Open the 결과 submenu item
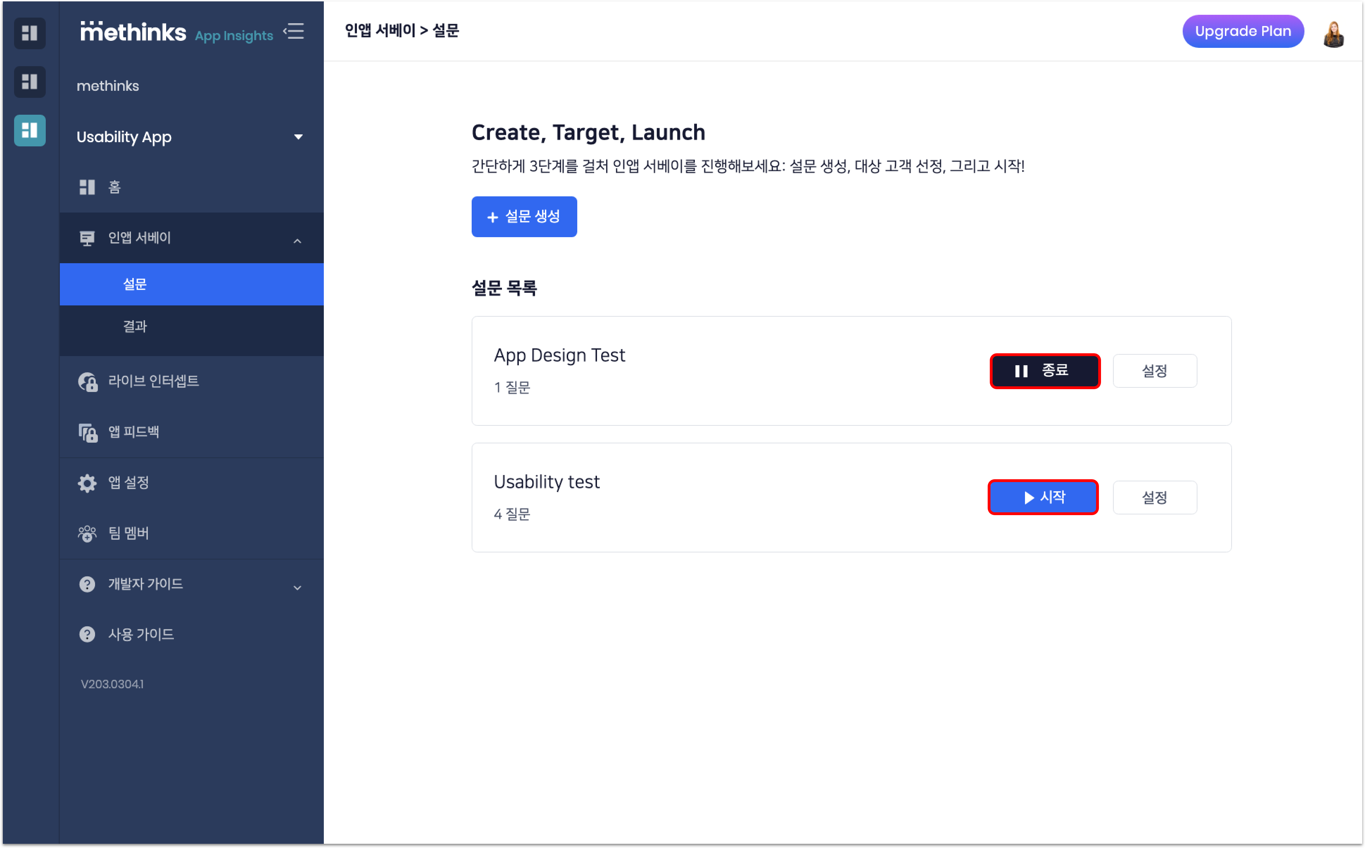Viewport: 1365px width, 848px height. click(x=135, y=327)
